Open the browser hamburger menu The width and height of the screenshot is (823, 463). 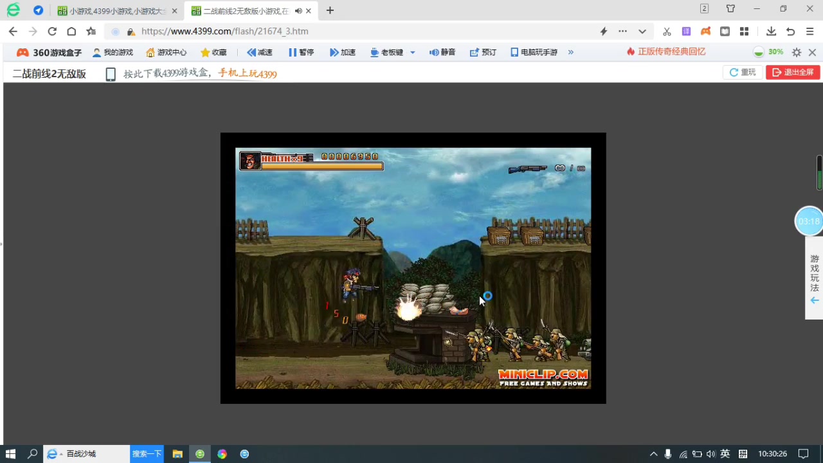[x=809, y=31]
